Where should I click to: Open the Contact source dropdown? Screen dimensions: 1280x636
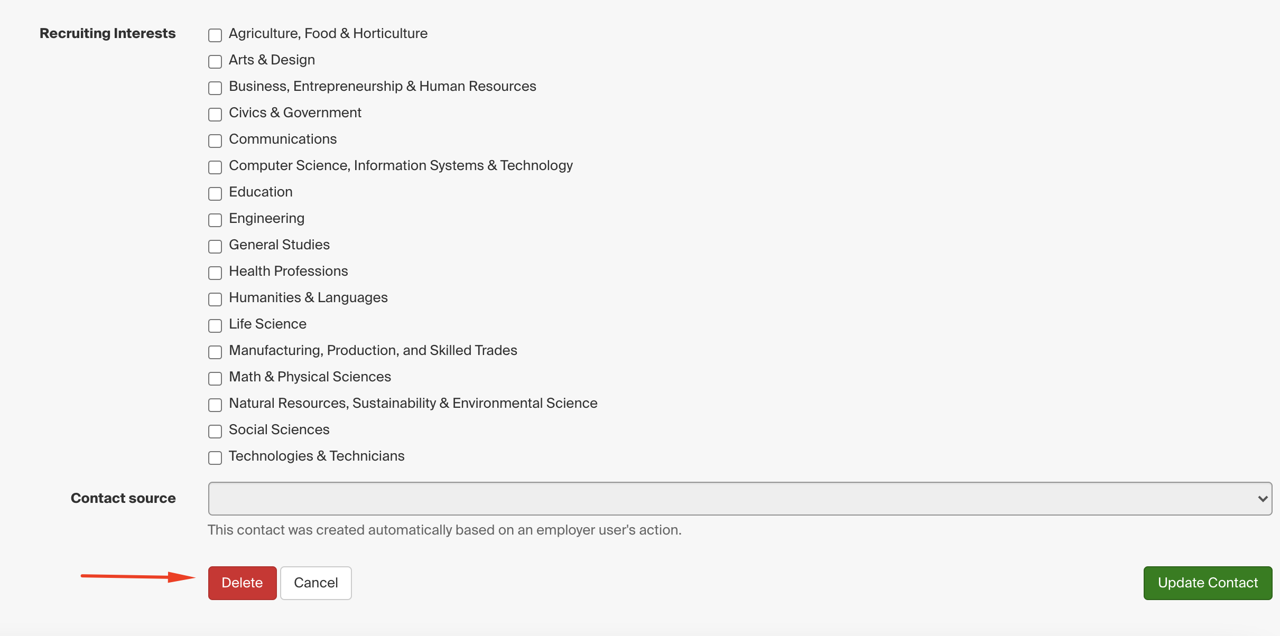click(740, 499)
